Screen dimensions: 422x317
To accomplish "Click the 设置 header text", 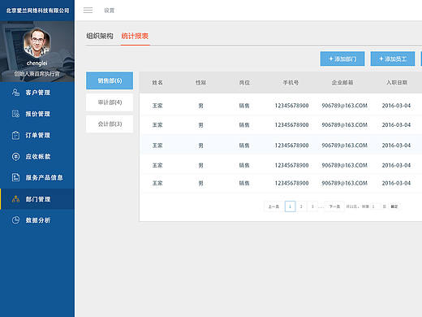I will pos(110,11).
